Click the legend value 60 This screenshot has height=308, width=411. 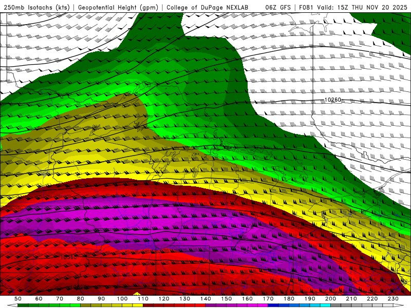(39, 299)
